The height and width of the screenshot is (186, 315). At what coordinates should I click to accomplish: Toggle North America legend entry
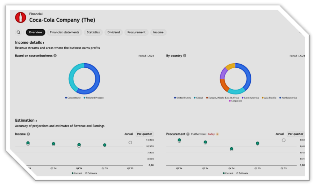[x=288, y=98]
